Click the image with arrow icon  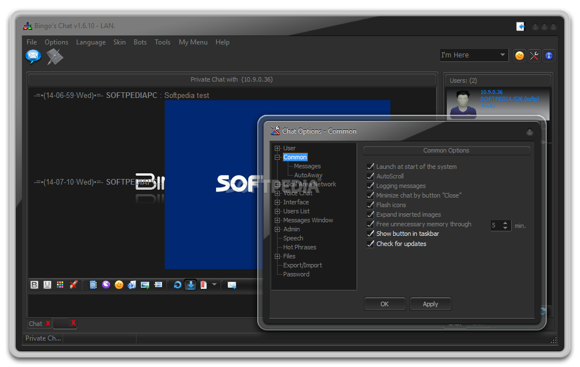point(159,285)
